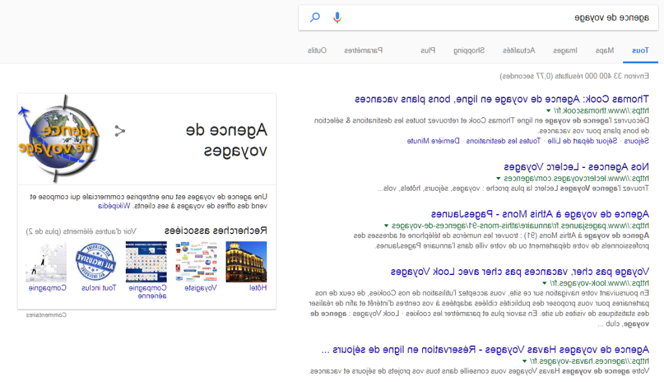Select the Tout inclus stamp thumbnail
The image size is (664, 382).
point(96,262)
